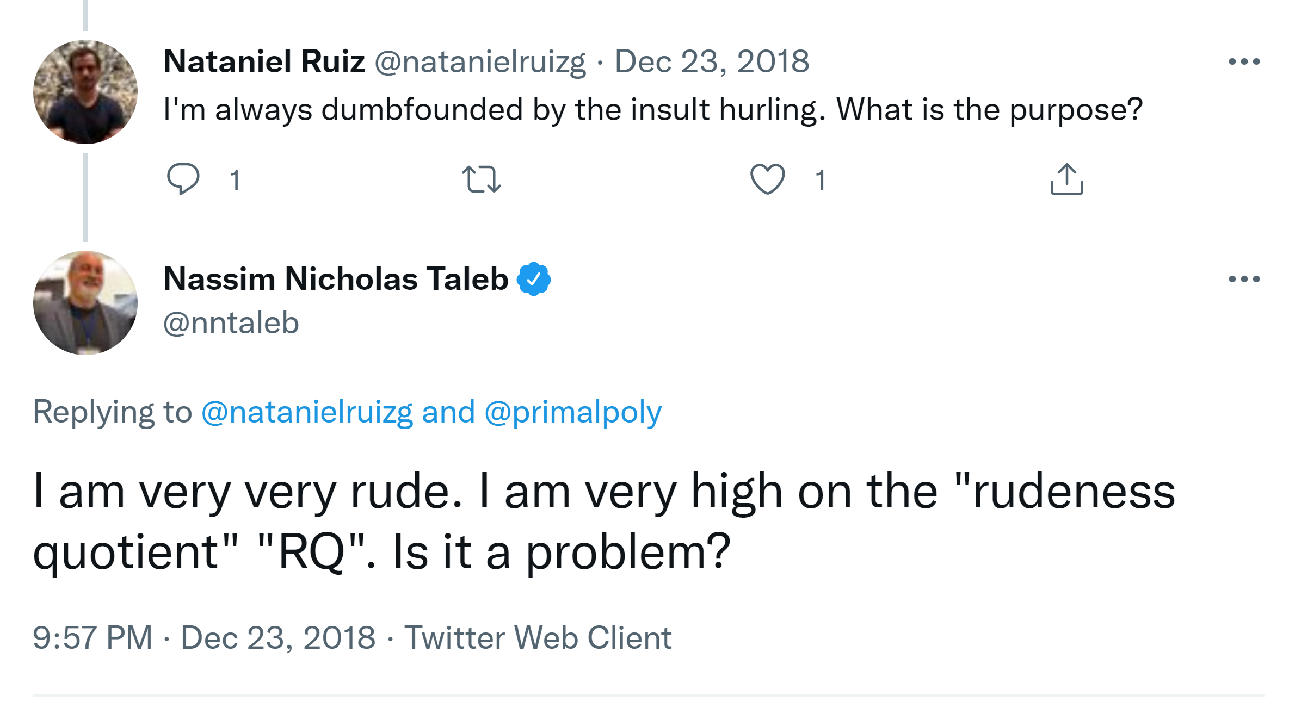The width and height of the screenshot is (1295, 720).
Task: Click the blue @natanielruizg mention in Replying to
Action: [307, 412]
